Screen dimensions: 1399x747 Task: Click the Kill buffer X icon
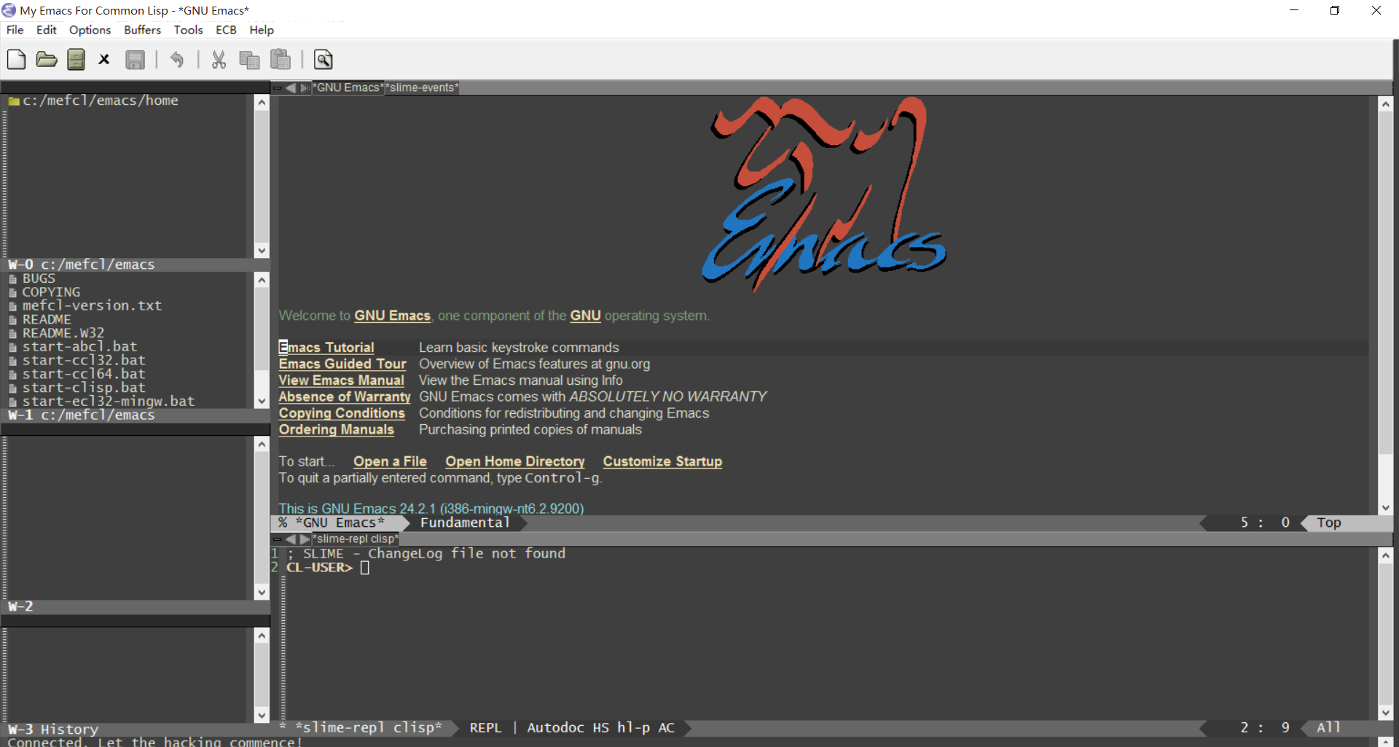click(x=104, y=60)
